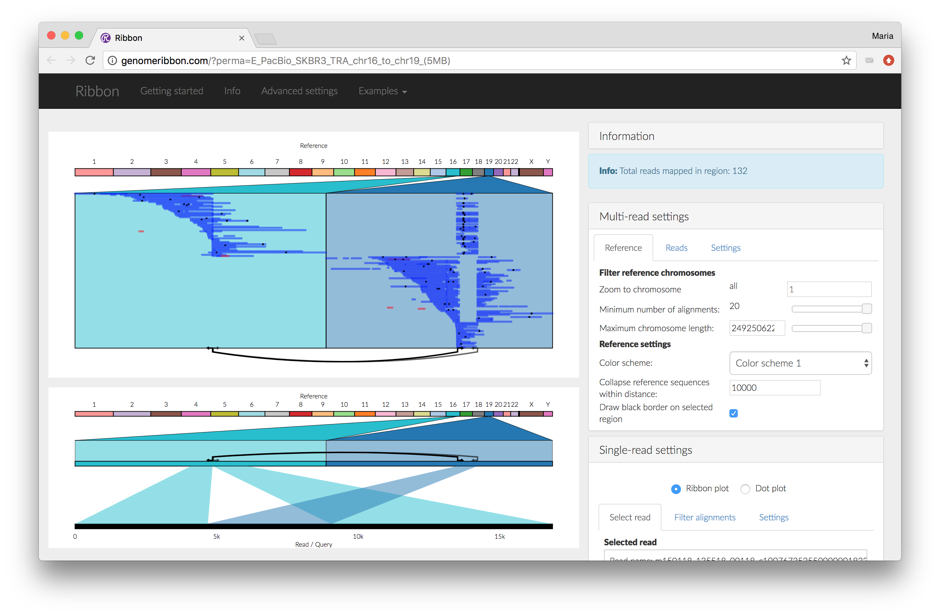Open the Color scheme dropdown
This screenshot has height=616, width=940.
click(800, 363)
